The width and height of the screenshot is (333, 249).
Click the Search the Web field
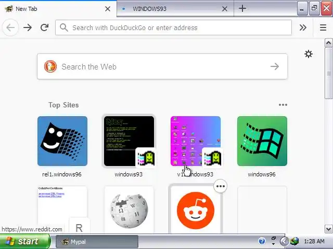click(162, 66)
